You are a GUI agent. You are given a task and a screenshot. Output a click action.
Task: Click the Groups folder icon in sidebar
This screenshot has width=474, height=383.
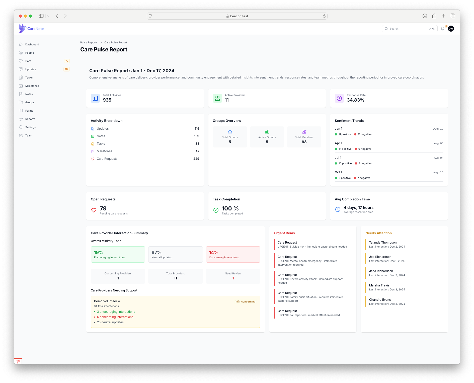[x=21, y=102]
